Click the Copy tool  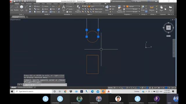37,9
